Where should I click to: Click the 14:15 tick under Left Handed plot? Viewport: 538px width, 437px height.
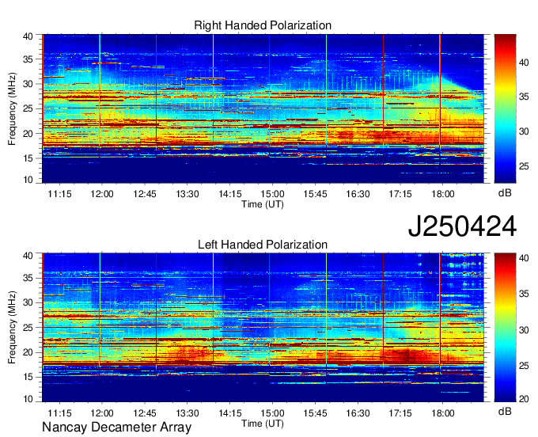[230, 413]
